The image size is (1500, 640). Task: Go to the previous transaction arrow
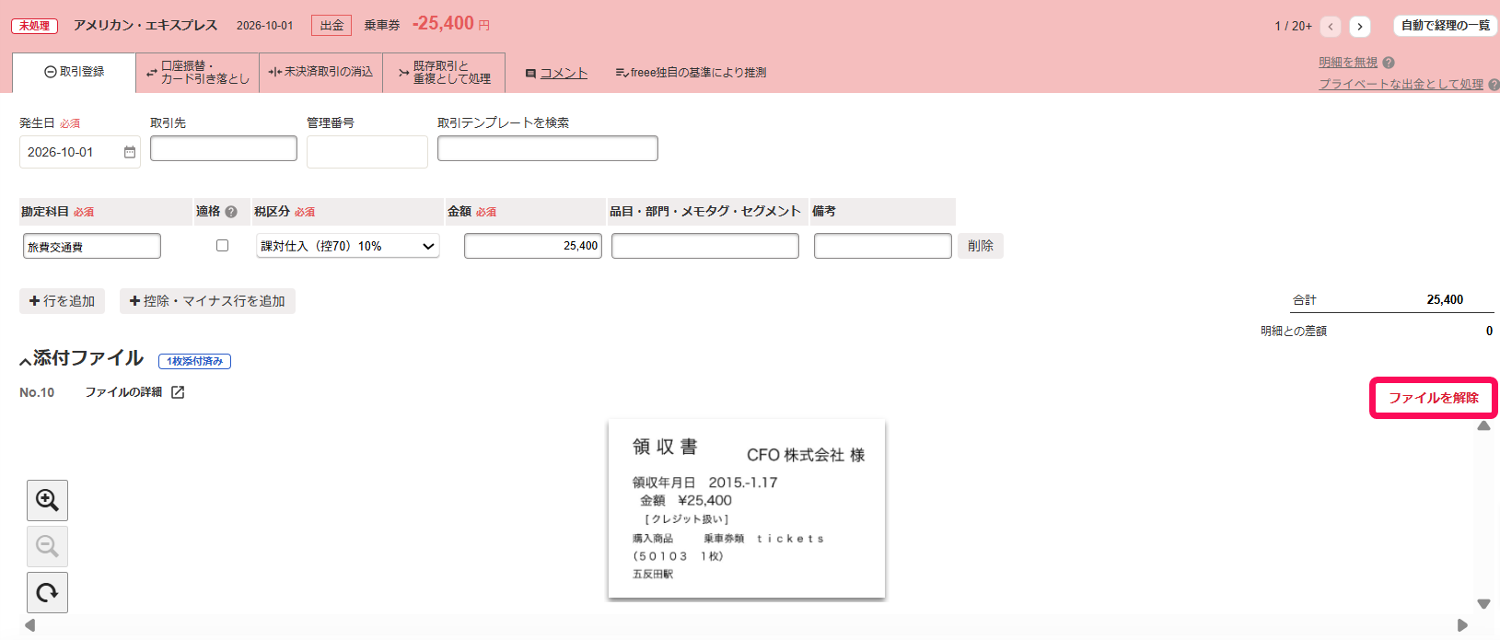click(x=1331, y=27)
